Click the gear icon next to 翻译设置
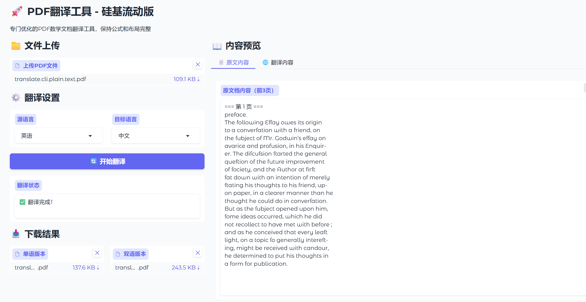586x302 pixels. 16,98
